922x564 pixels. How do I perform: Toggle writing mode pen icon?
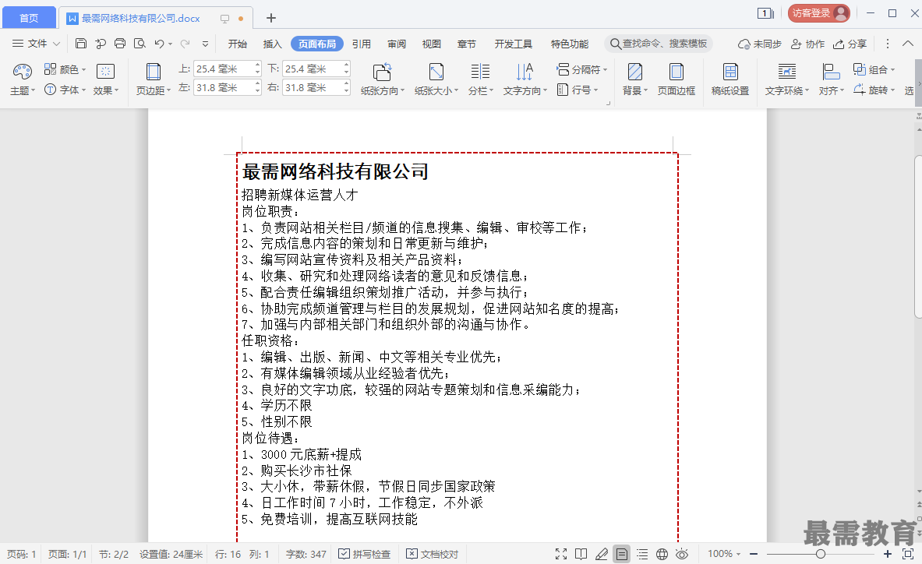601,553
